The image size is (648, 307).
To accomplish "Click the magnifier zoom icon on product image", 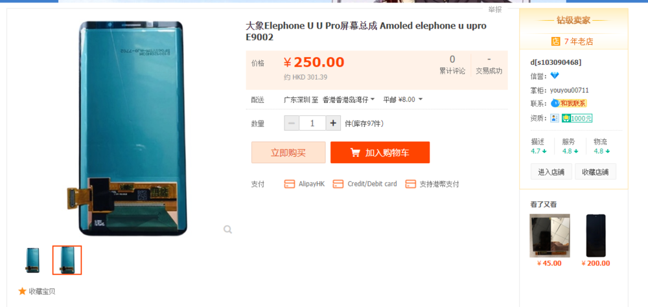I will click(227, 229).
